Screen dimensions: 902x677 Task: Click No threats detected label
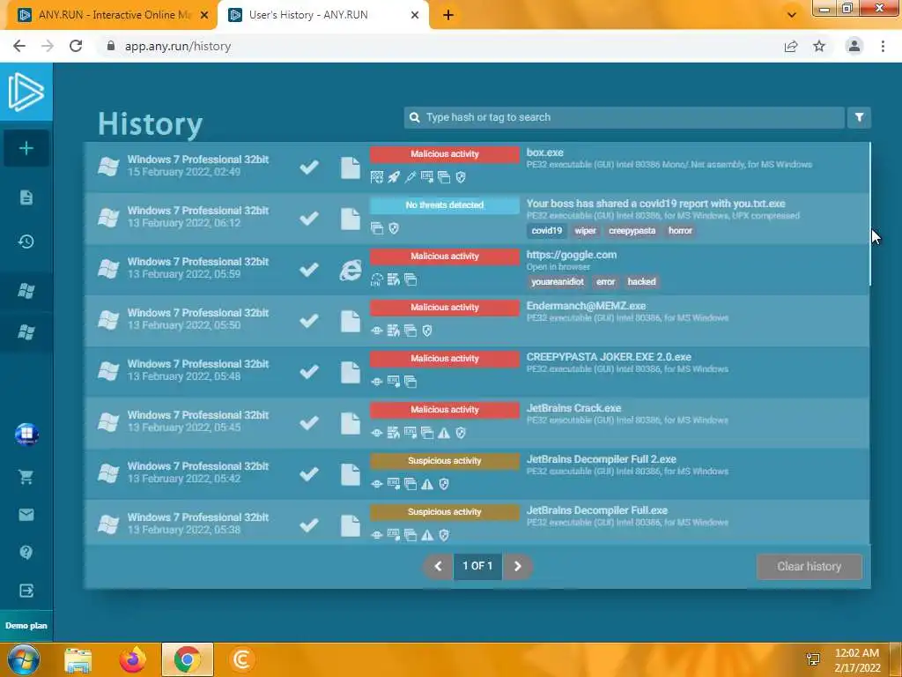click(x=444, y=205)
